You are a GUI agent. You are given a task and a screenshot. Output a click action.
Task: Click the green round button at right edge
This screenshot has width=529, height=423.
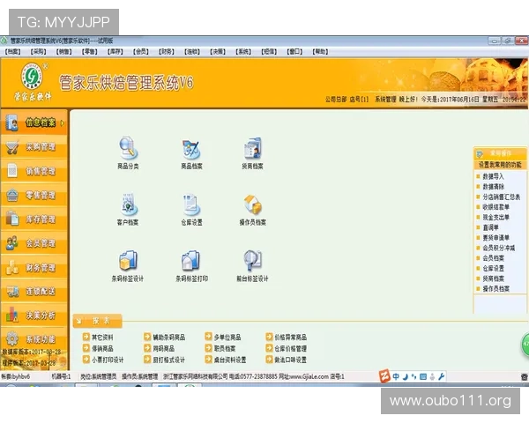[522, 344]
